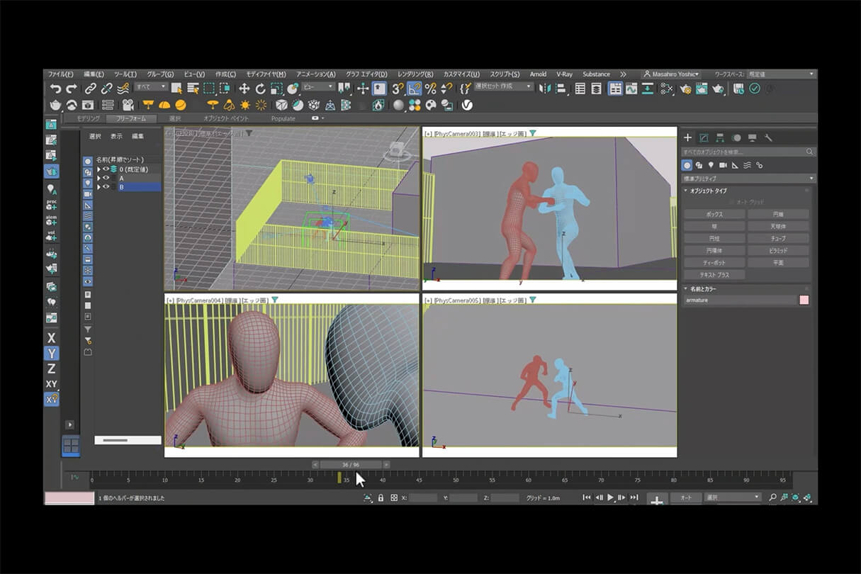Expand the 0 (既定値) layer in Scene Explorer
Screen dimensions: 861x574
(x=99, y=169)
